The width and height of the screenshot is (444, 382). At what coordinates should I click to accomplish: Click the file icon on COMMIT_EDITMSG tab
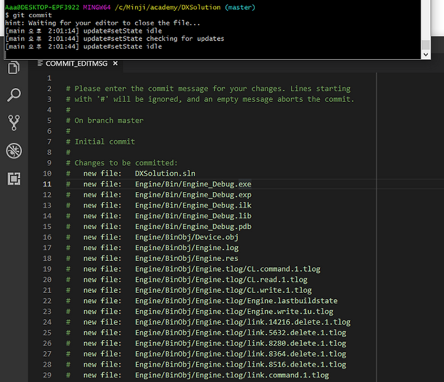coord(40,63)
